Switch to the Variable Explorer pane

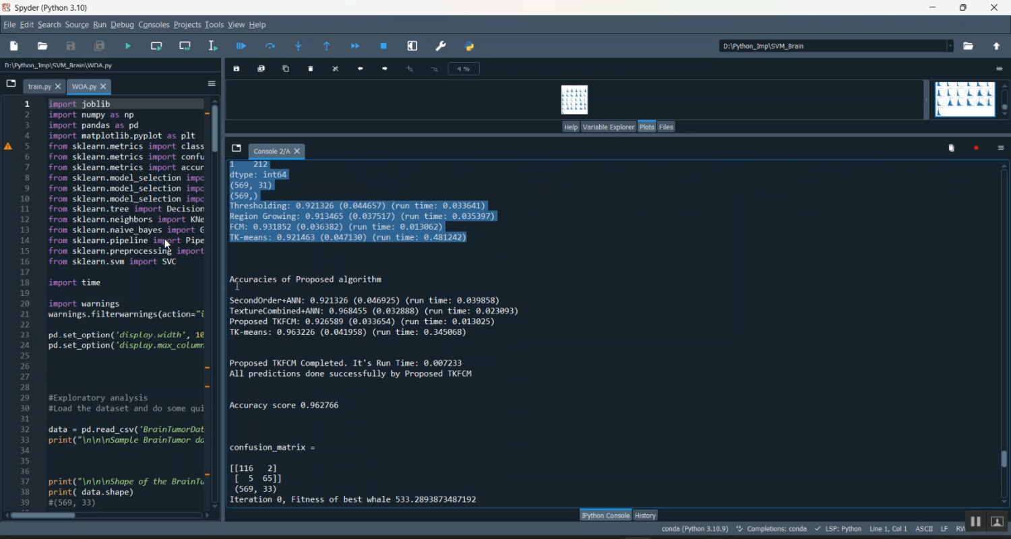[609, 127]
